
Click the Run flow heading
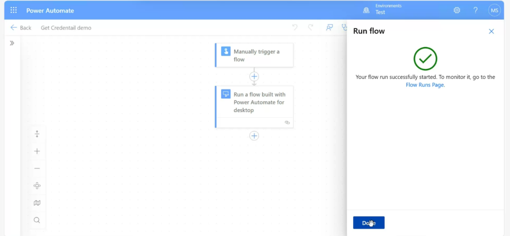369,31
